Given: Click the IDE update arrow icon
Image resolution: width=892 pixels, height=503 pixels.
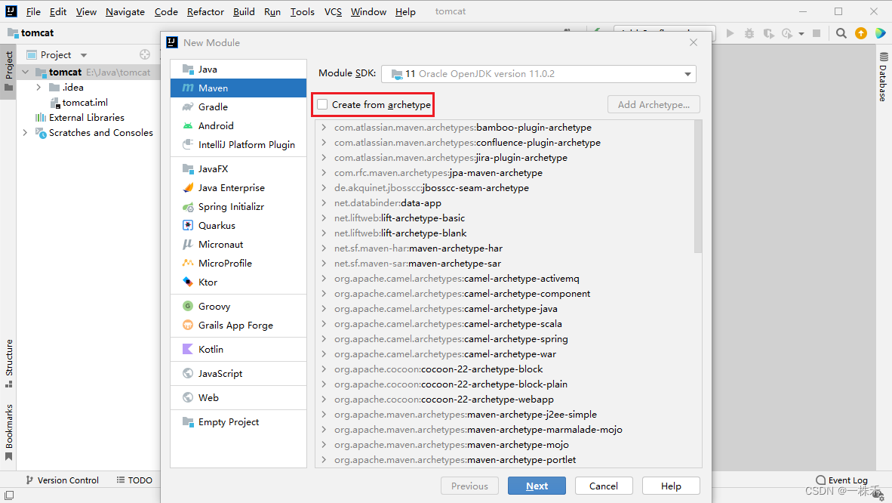Looking at the screenshot, I should 861,34.
